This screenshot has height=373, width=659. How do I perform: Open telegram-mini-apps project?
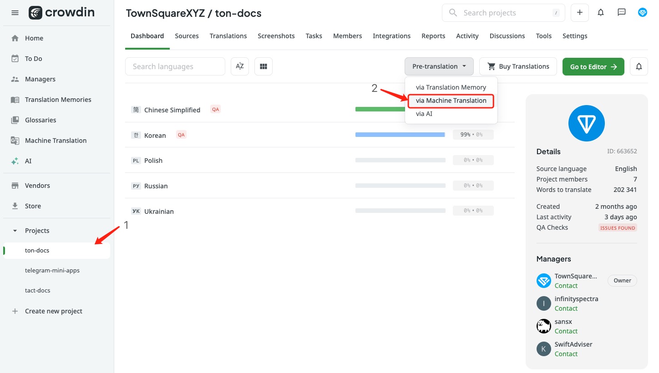point(52,270)
